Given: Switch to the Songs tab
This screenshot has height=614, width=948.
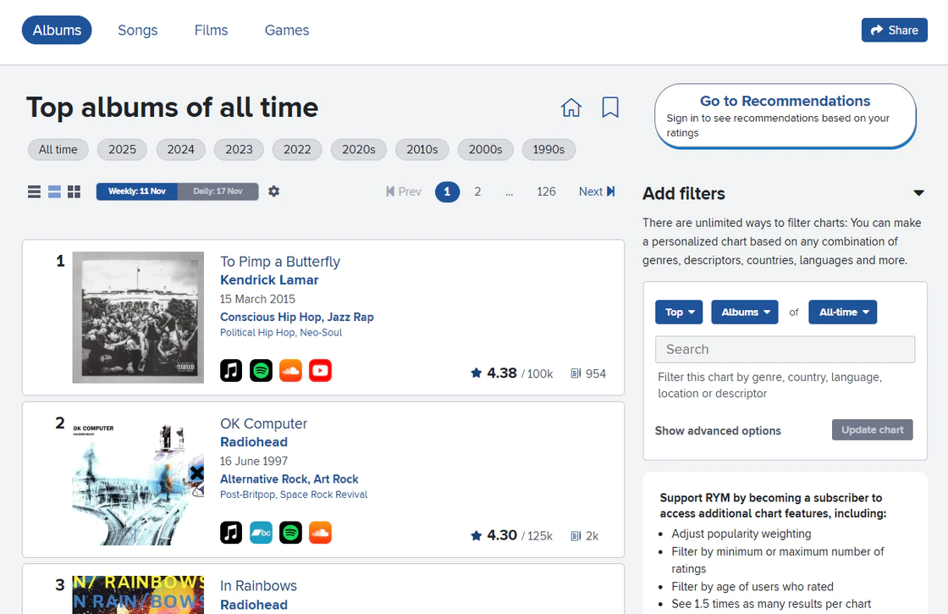Looking at the screenshot, I should (138, 30).
